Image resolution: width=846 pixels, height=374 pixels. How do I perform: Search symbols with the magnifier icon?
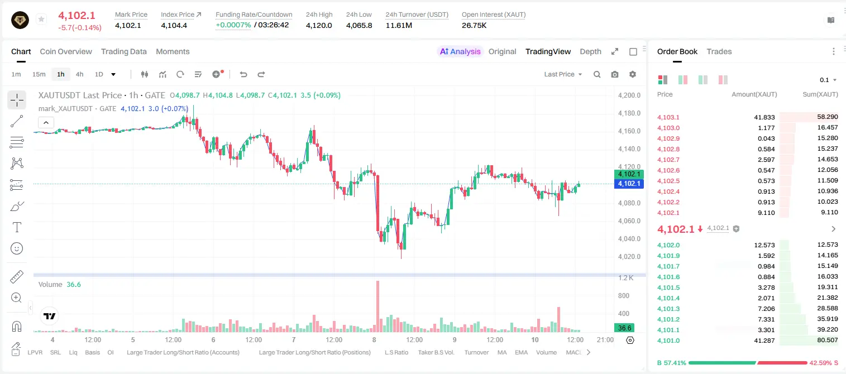597,74
